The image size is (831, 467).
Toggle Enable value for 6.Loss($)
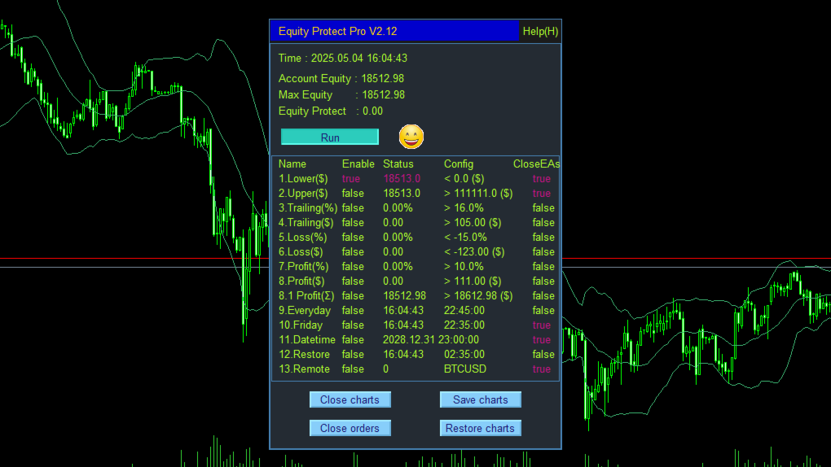coord(353,252)
